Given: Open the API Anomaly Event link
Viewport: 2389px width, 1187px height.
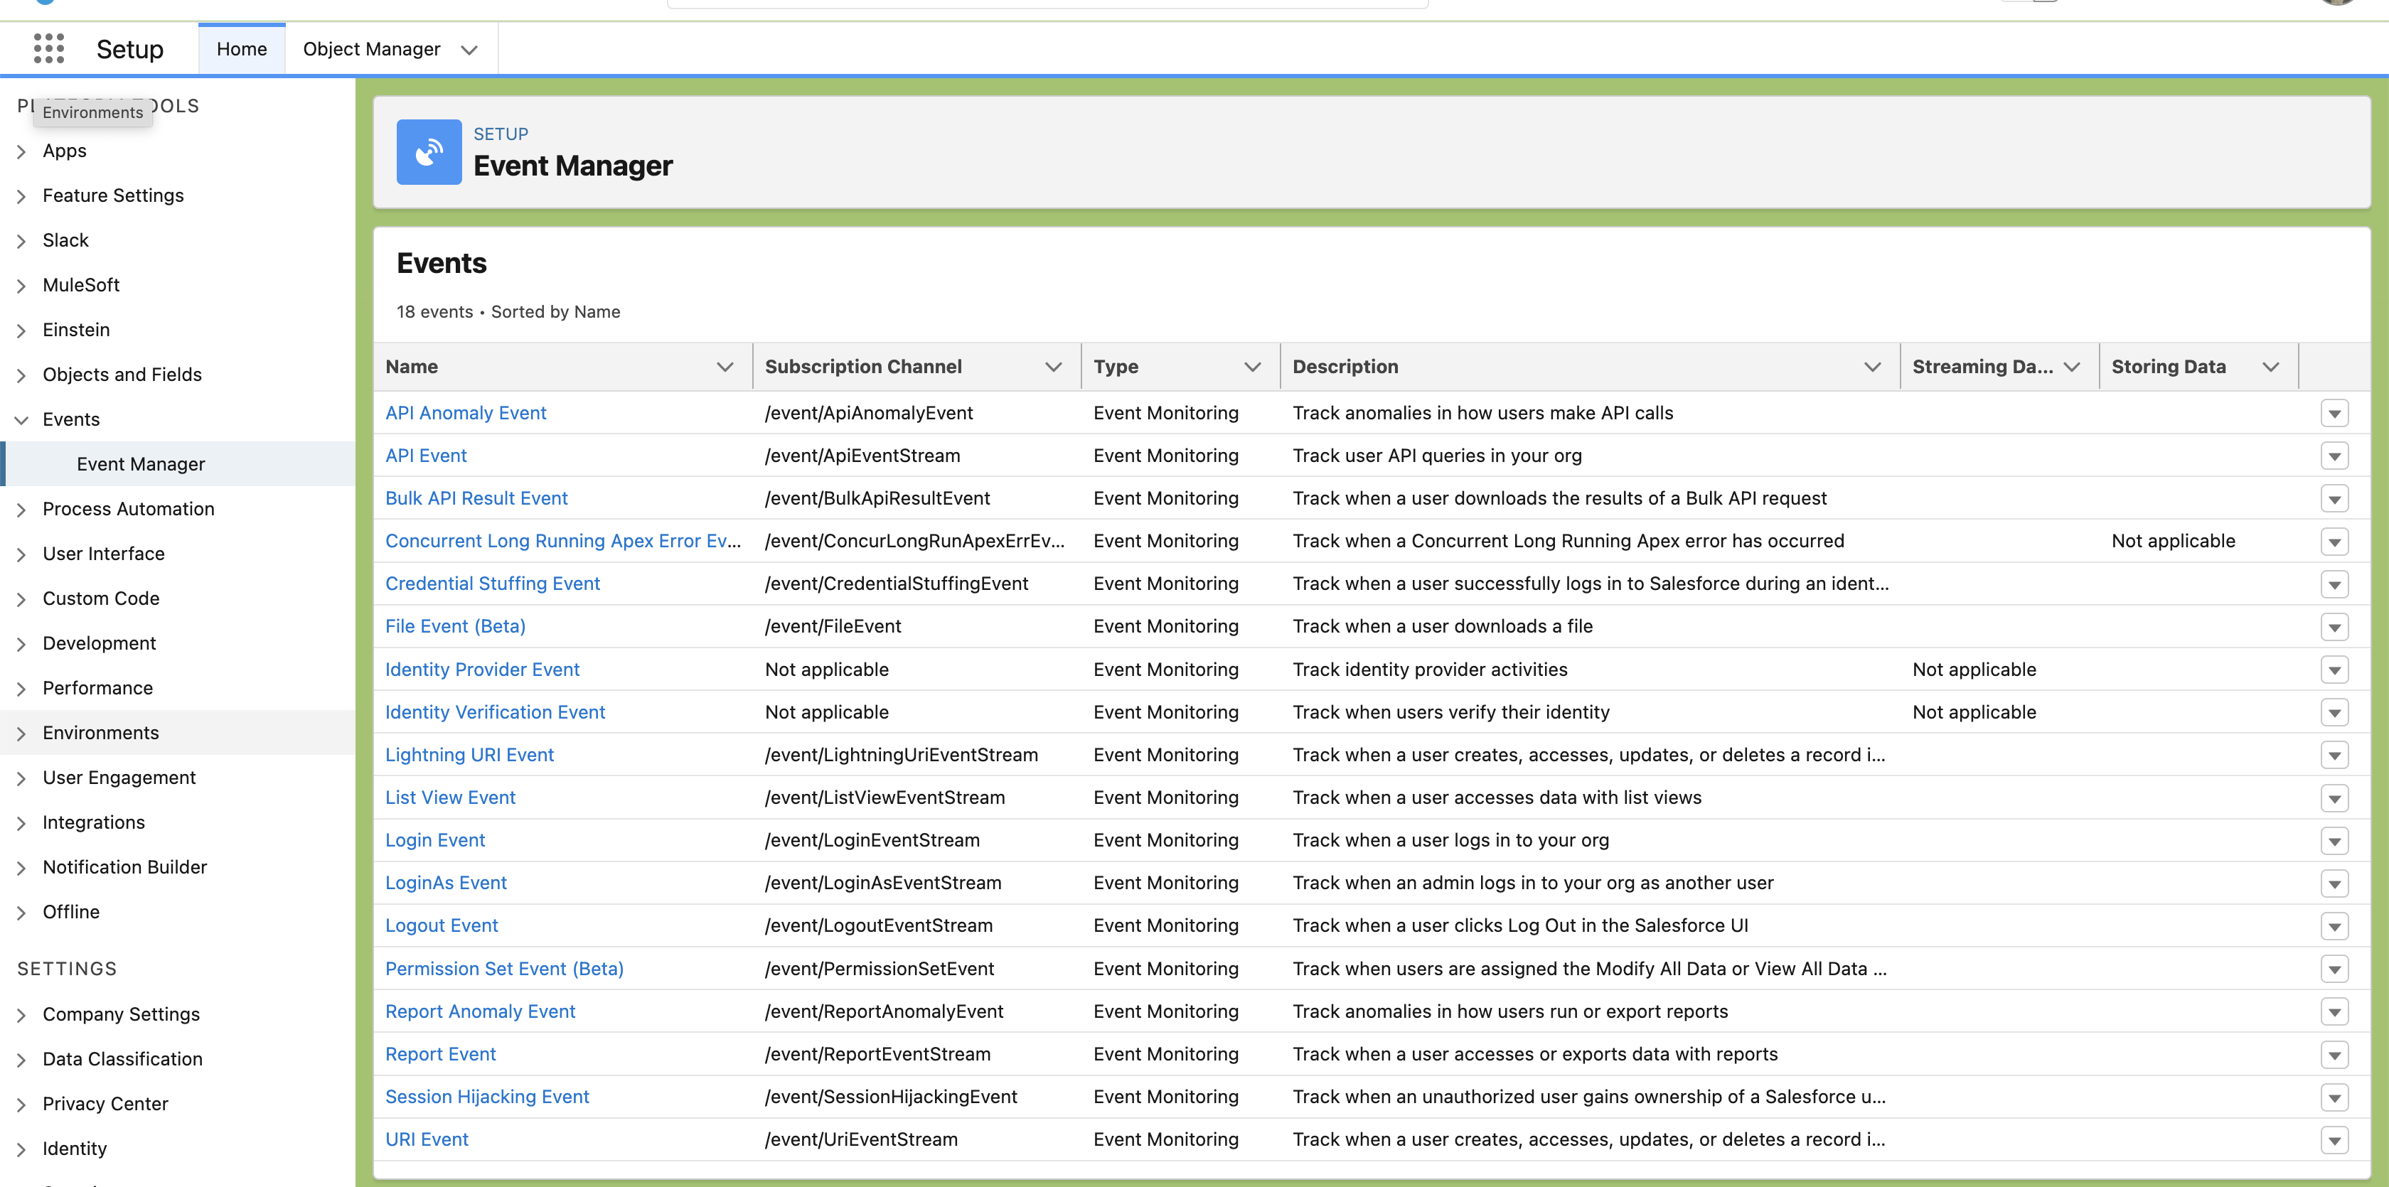Looking at the screenshot, I should pyautogui.click(x=466, y=413).
